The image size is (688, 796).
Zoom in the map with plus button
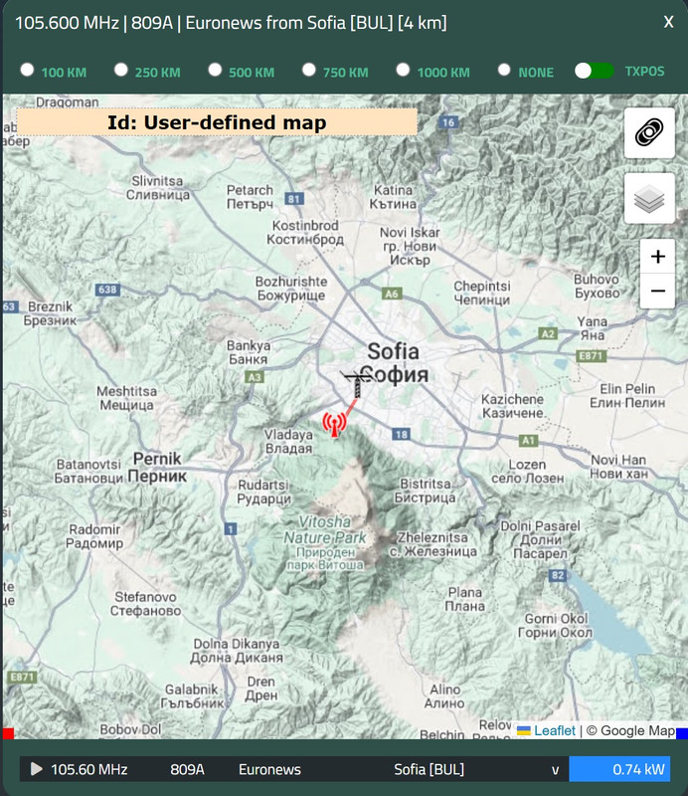point(657,257)
